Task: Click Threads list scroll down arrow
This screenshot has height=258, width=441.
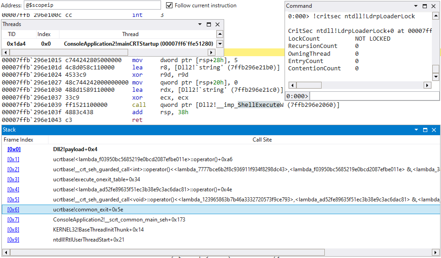Action: [x=220, y=44]
